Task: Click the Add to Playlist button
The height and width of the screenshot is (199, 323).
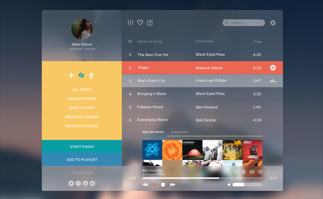Action: (x=82, y=160)
